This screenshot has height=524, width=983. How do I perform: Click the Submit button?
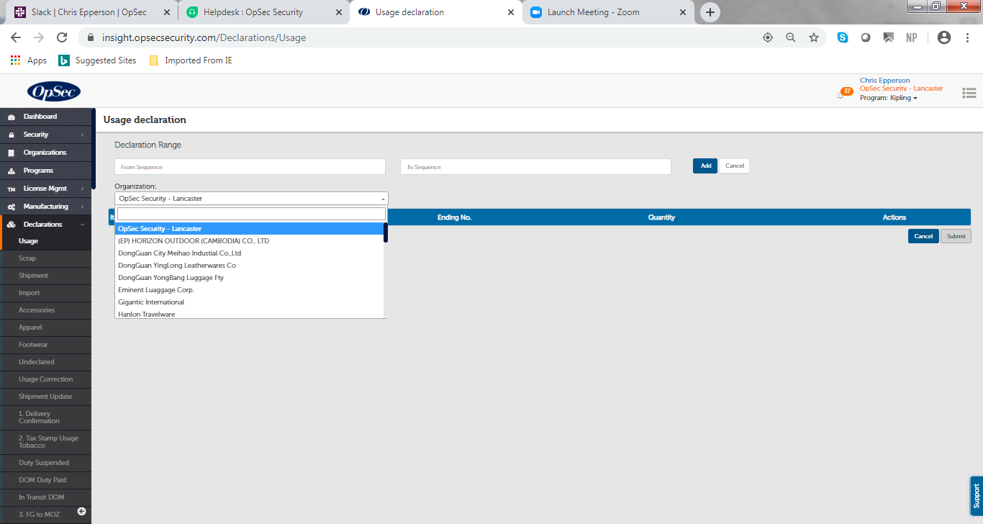[x=956, y=236]
